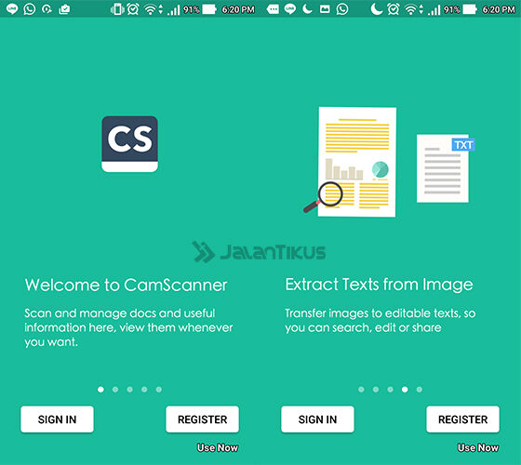Tap the signal strength bars in left status bar
The height and width of the screenshot is (465, 521).
point(173,10)
